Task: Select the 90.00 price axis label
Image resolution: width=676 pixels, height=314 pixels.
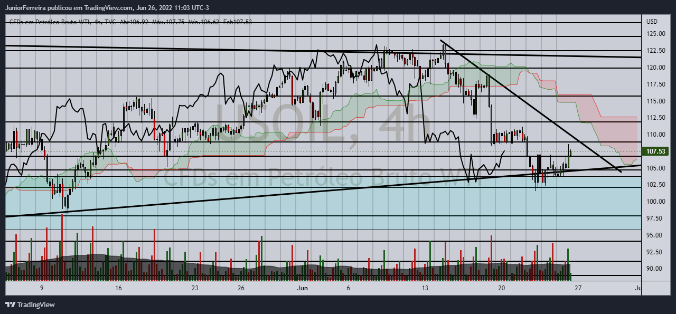Action: pyautogui.click(x=655, y=268)
